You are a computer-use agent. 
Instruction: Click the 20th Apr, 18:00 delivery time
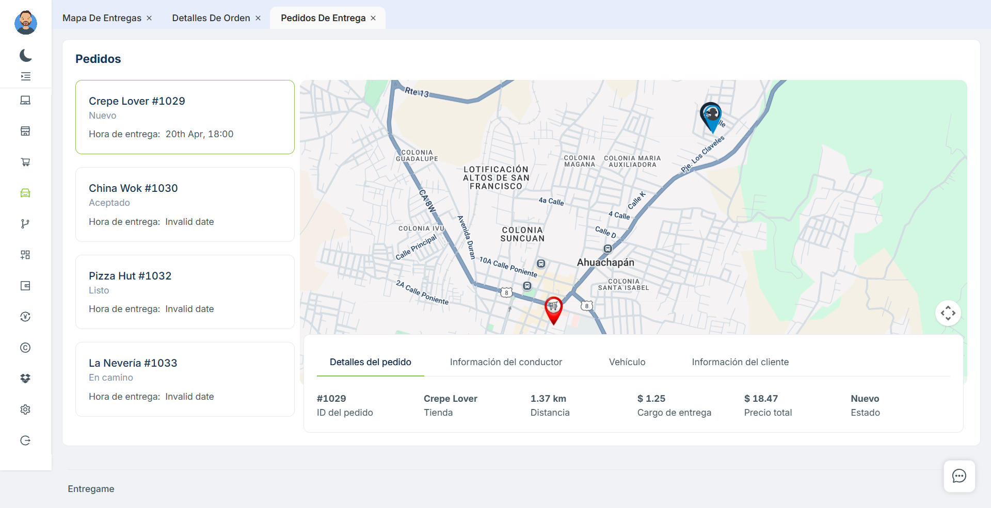click(x=199, y=134)
